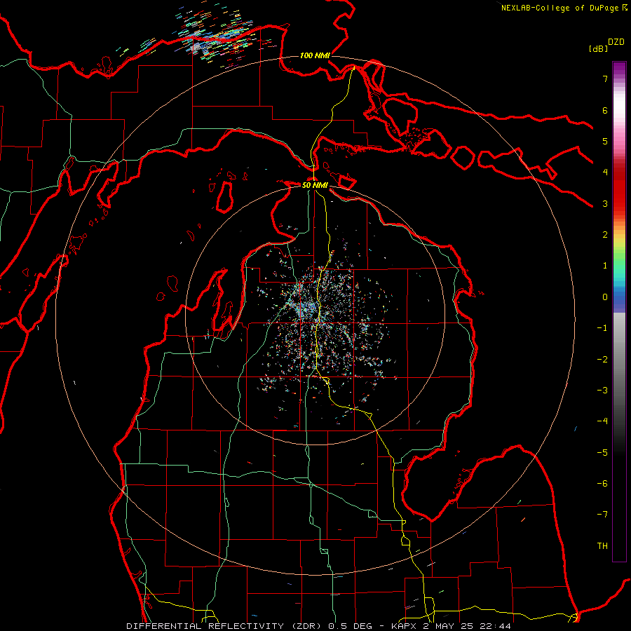This screenshot has width=631, height=631.
Task: Click the [dB] unit label
Action: (x=598, y=49)
